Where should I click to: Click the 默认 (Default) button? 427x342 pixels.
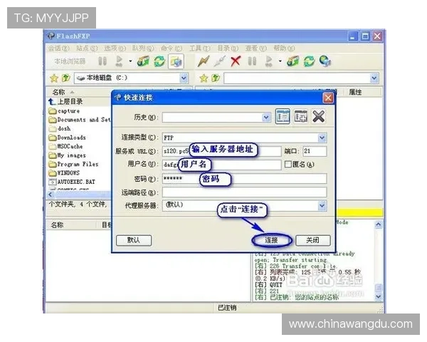134,240
